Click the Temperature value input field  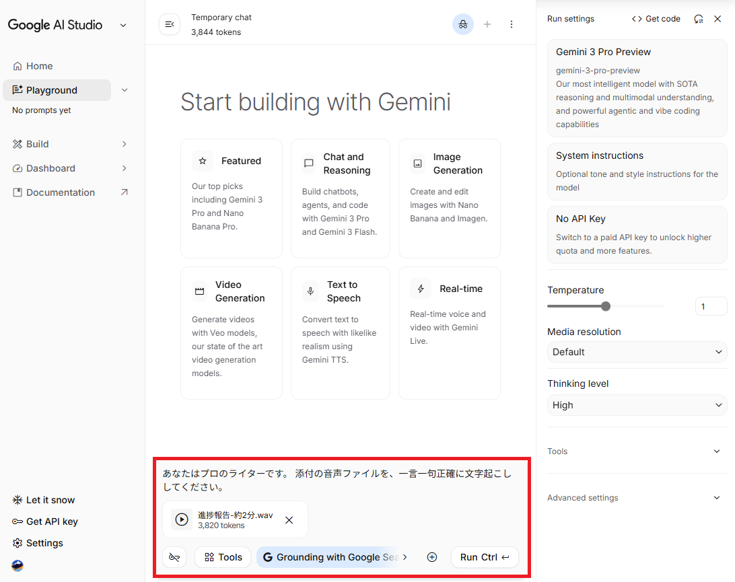711,306
